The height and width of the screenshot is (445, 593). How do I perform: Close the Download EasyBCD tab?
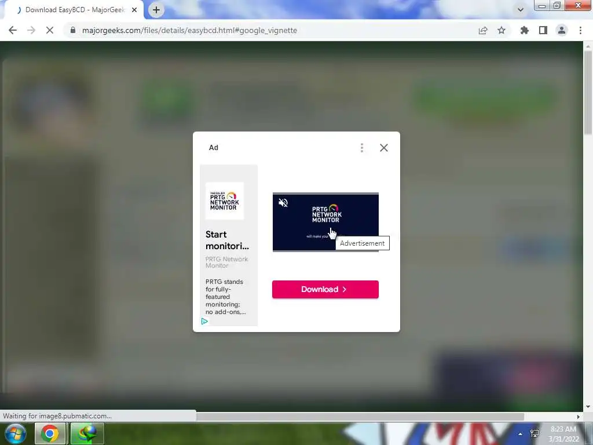tap(134, 10)
